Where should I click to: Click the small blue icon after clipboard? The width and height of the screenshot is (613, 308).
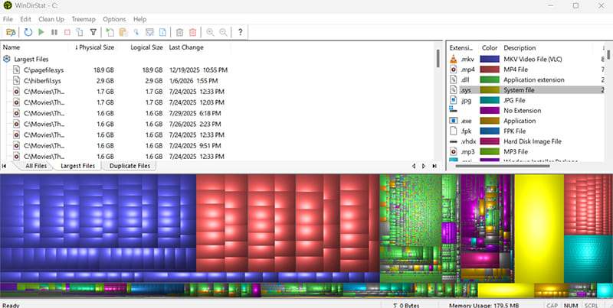pyautogui.click(x=136, y=32)
